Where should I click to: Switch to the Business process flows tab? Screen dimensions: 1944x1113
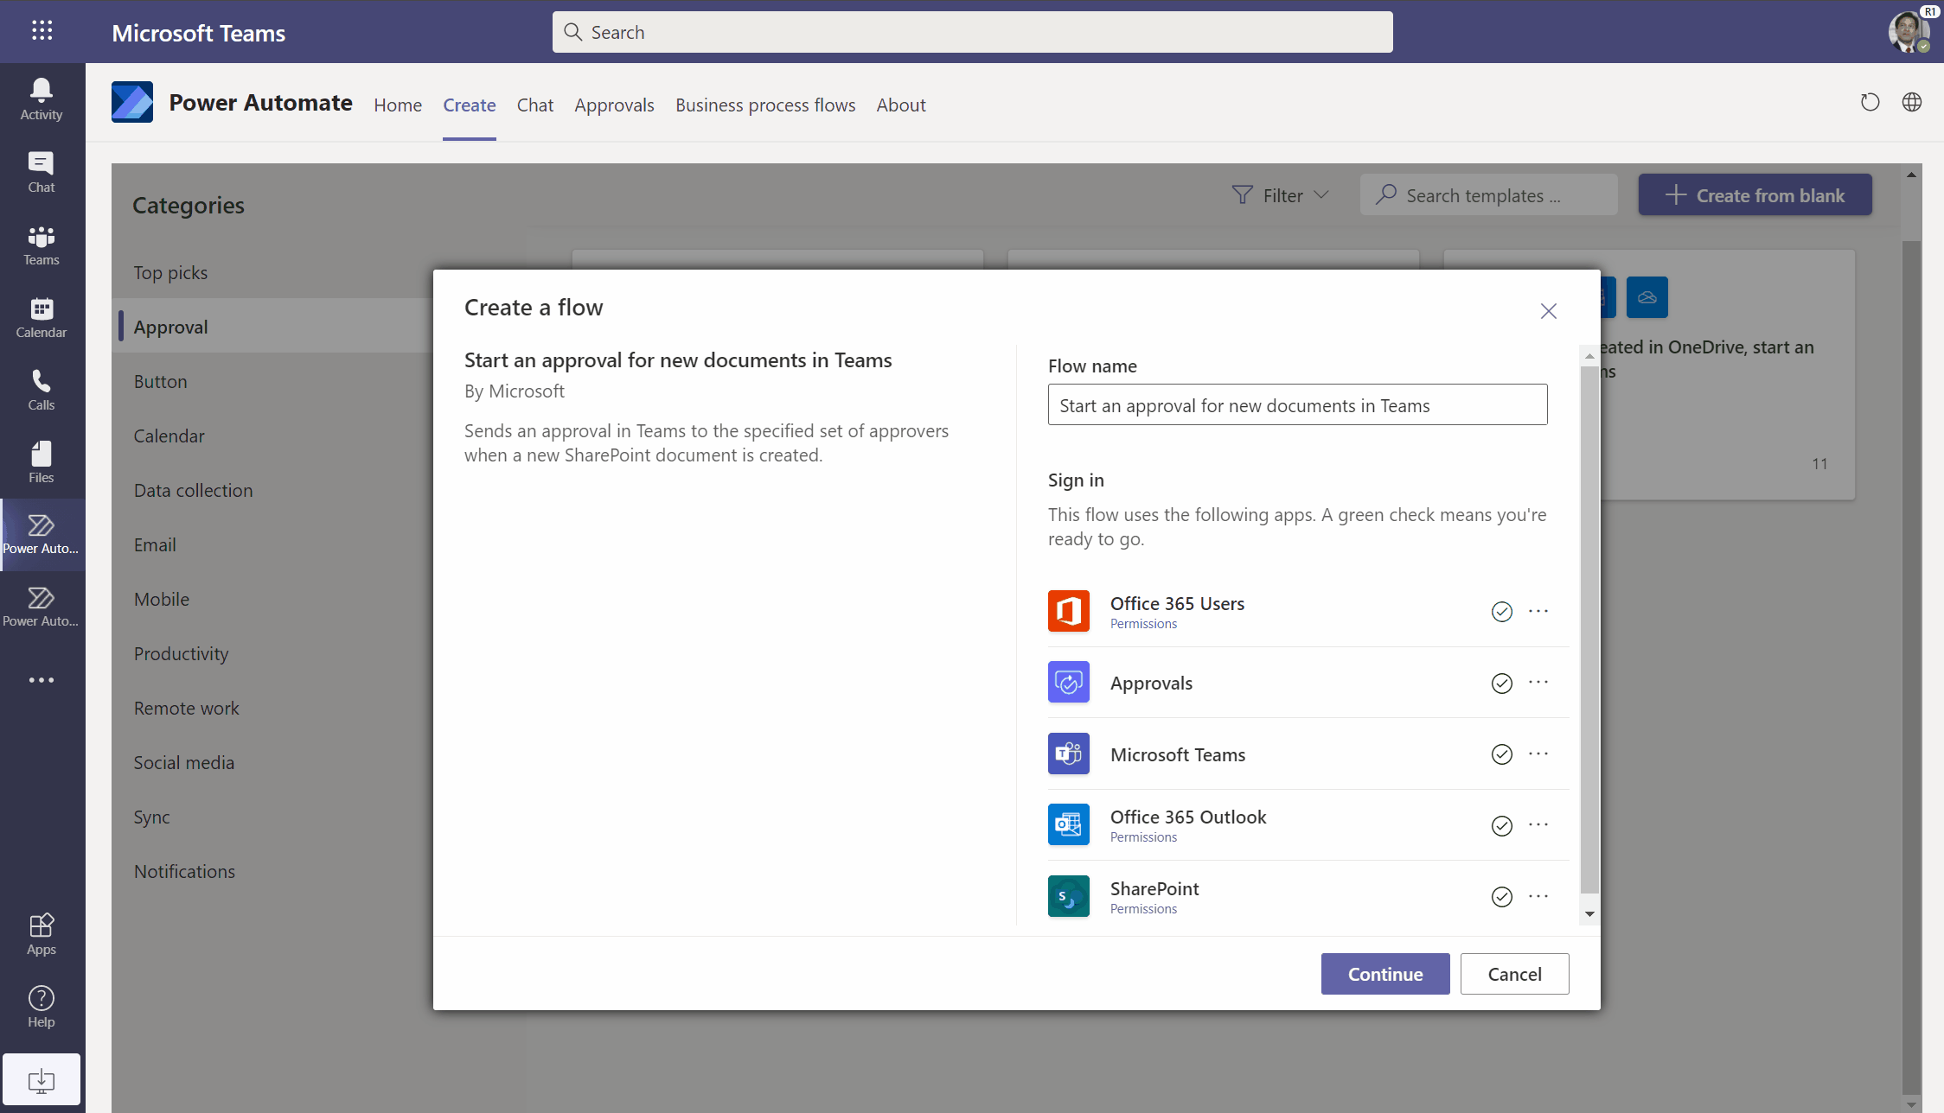(764, 105)
